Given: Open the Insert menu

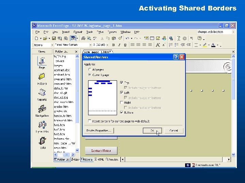Looking at the screenshot, I should (66, 32).
